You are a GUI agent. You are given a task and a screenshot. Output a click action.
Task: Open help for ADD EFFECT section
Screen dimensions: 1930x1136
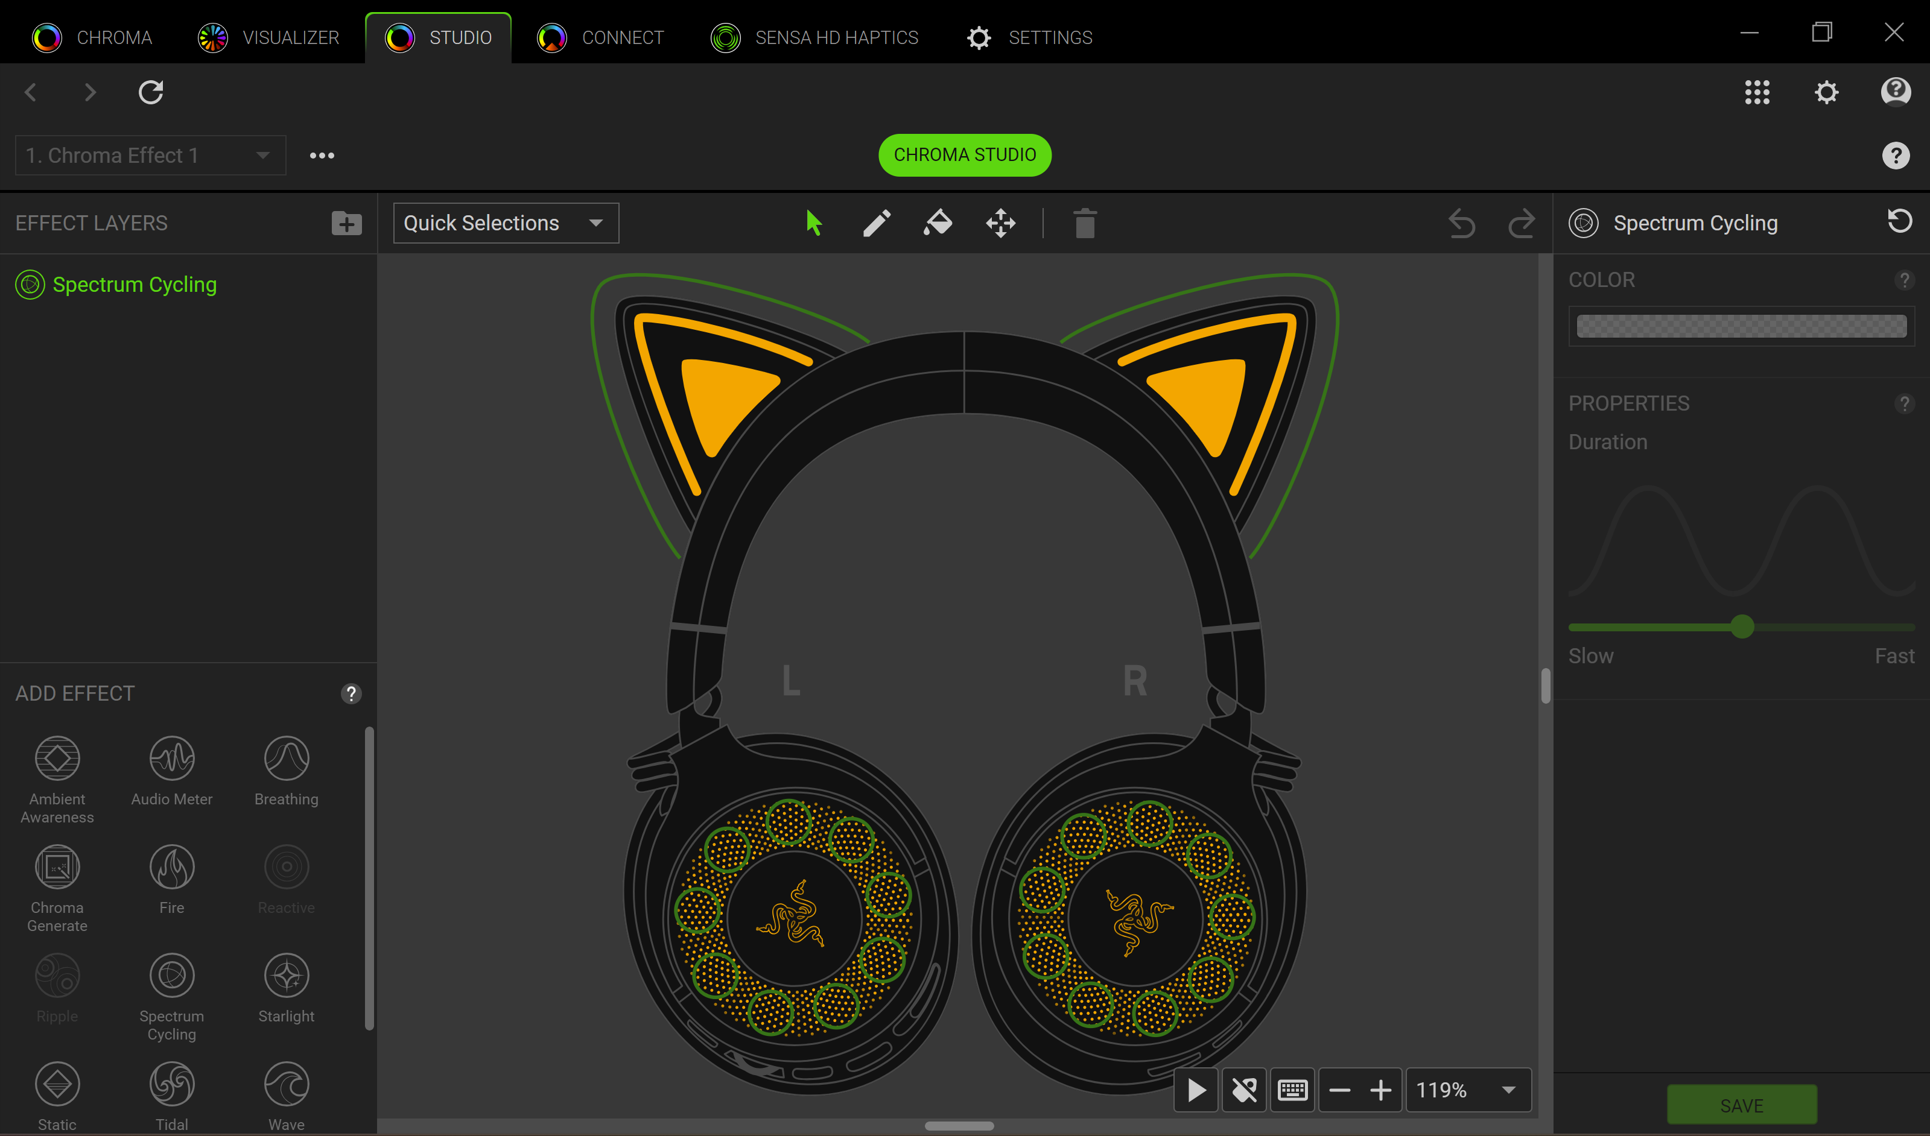[351, 693]
